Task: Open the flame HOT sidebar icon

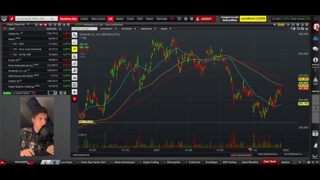Action: coord(315,80)
